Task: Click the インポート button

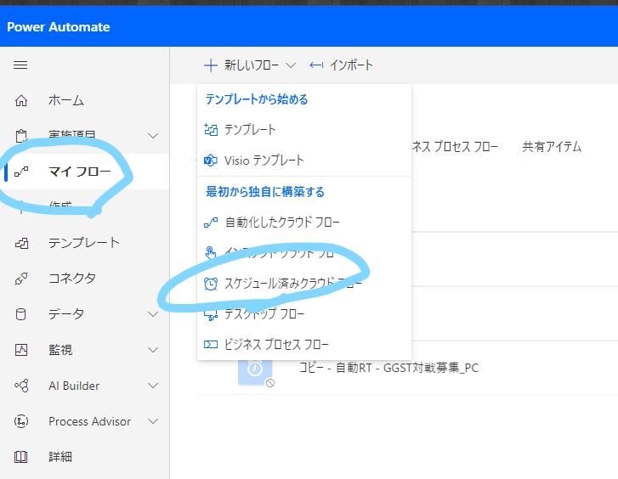Action: coord(342,65)
